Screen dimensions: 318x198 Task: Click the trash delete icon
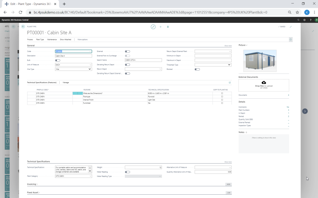[x=168, y=26]
